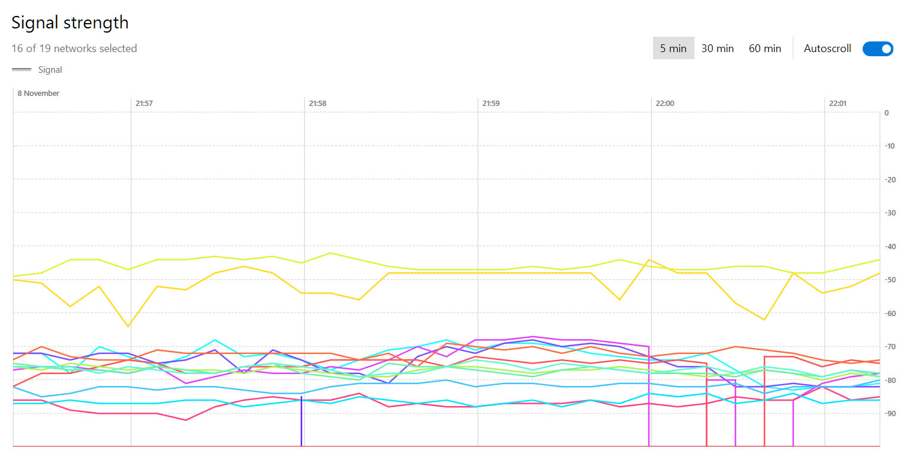Click the 0 value axis label
This screenshot has height=454, width=904.
tap(886, 112)
